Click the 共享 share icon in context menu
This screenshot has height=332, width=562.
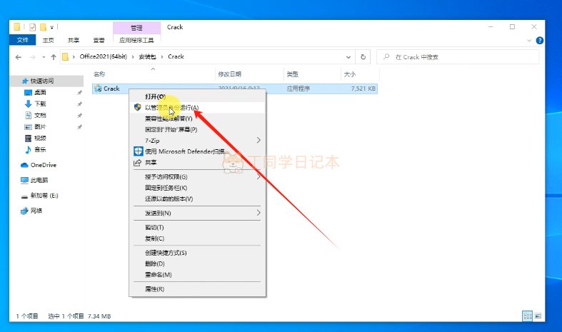coord(138,163)
